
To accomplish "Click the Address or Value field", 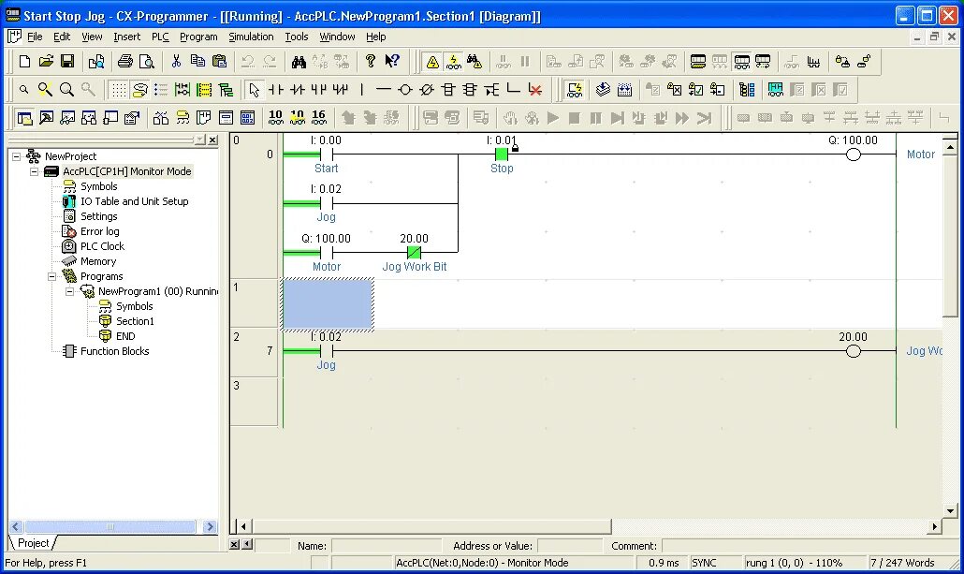I will coord(570,546).
